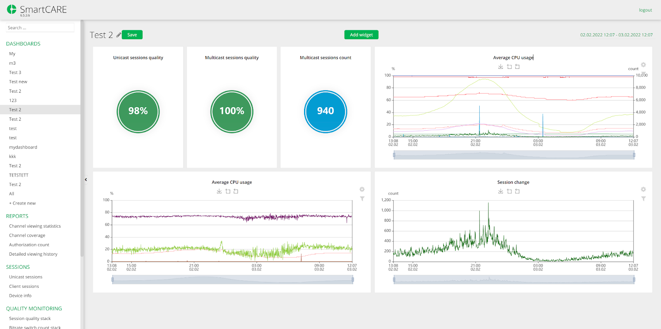Activate area zoom tool on top-right CPU chart
The width and height of the screenshot is (661, 329).
pyautogui.click(x=509, y=67)
